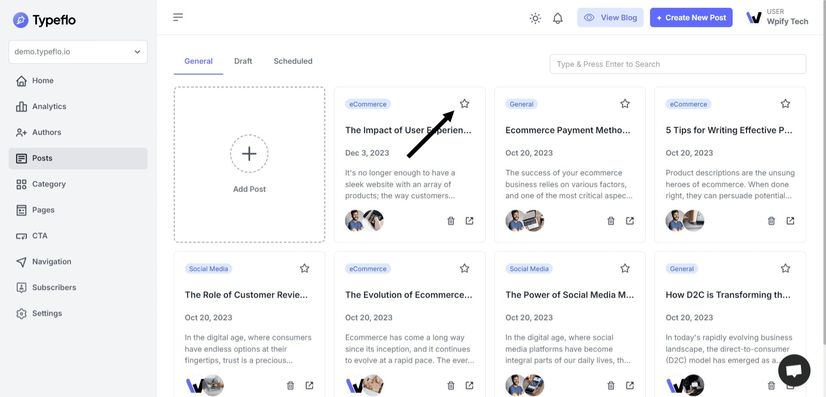Switch to the Draft tab

pos(243,61)
